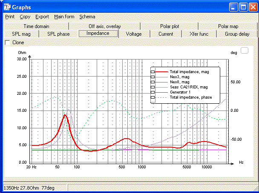Open the Schema menu

point(87,17)
